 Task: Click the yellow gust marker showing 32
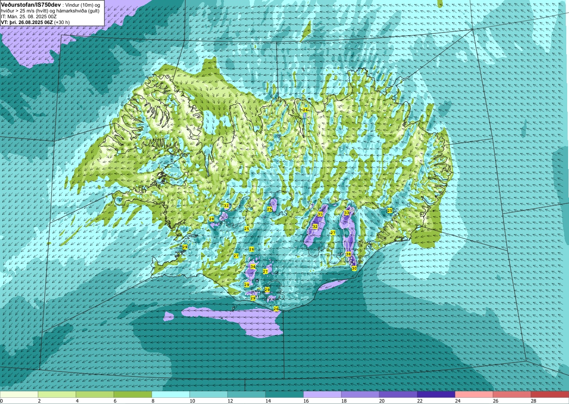315,226
